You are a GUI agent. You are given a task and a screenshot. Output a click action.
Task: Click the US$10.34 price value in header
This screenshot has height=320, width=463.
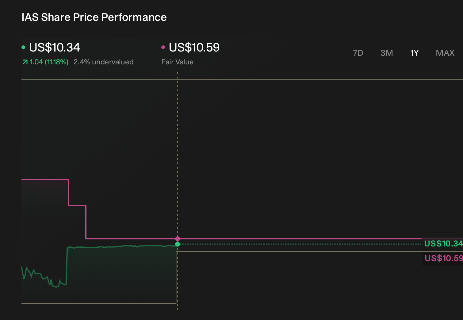tap(55, 48)
